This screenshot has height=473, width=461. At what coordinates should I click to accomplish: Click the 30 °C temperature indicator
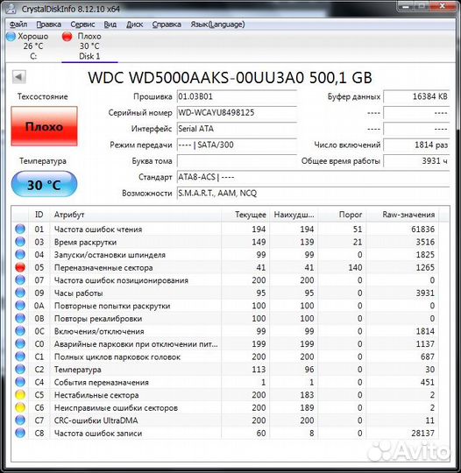(x=45, y=184)
